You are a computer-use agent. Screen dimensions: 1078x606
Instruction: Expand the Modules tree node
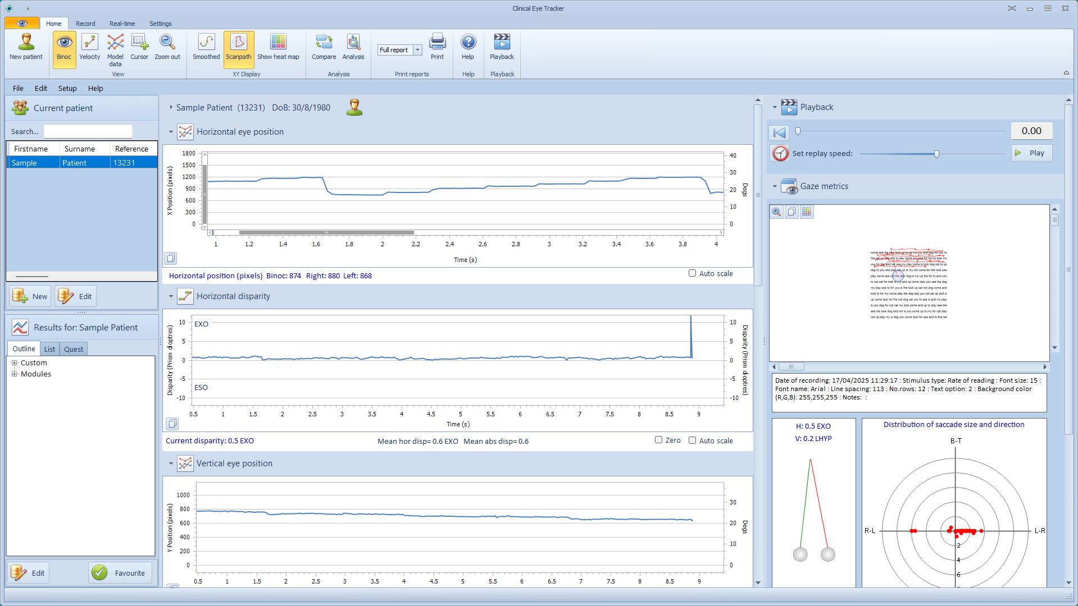coord(15,374)
